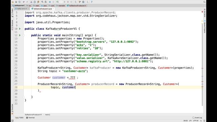Click the ??? placeholder on line 25
Image resolution: width=217 pixels, height=122 pixels.
coord(73,78)
